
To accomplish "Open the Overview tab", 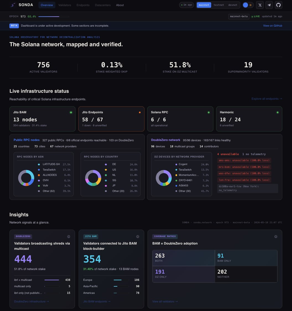I will 47,5.
